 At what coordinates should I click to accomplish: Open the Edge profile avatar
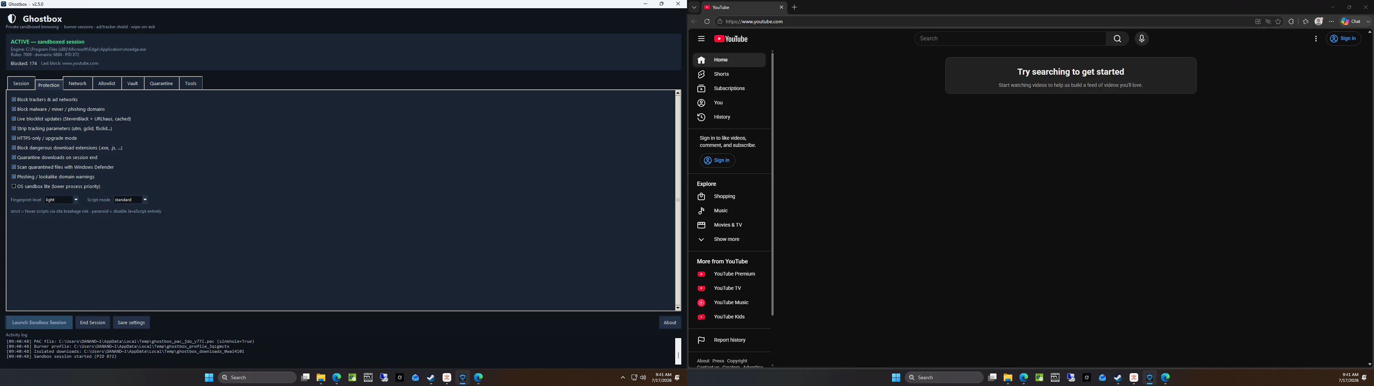click(x=1319, y=21)
